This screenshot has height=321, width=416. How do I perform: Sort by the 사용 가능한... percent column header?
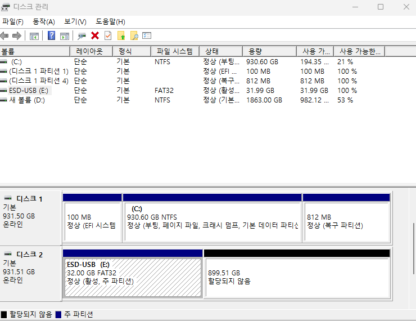click(x=359, y=51)
